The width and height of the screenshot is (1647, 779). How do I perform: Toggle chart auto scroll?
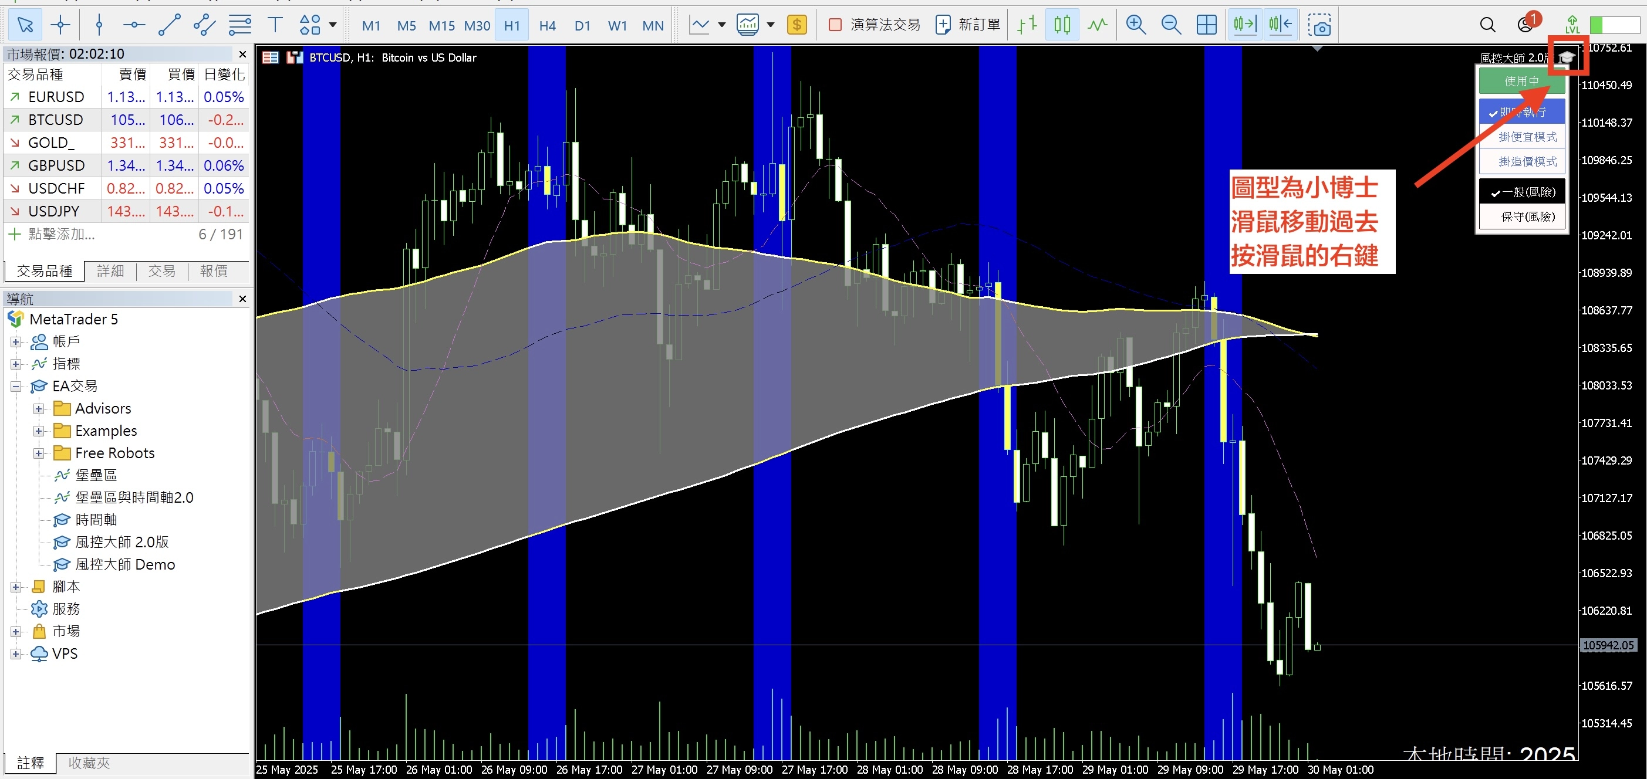coord(1245,25)
